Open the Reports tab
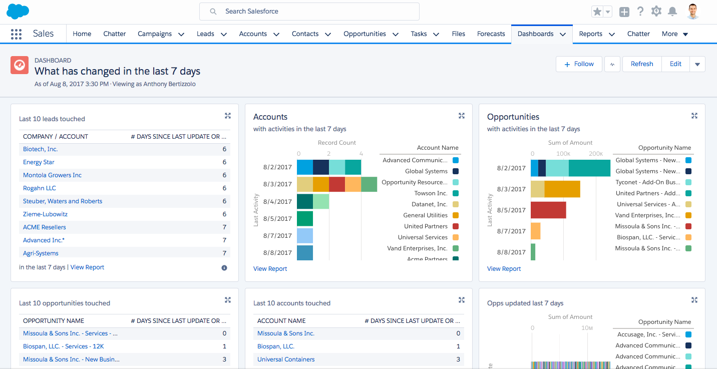 pyautogui.click(x=591, y=34)
